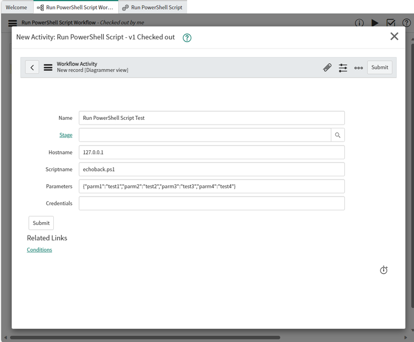Open the Conditions related link
414x342 pixels.
(x=39, y=250)
